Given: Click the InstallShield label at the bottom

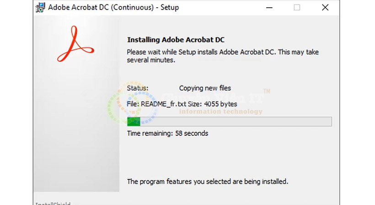Looking at the screenshot, I should click(53, 203).
